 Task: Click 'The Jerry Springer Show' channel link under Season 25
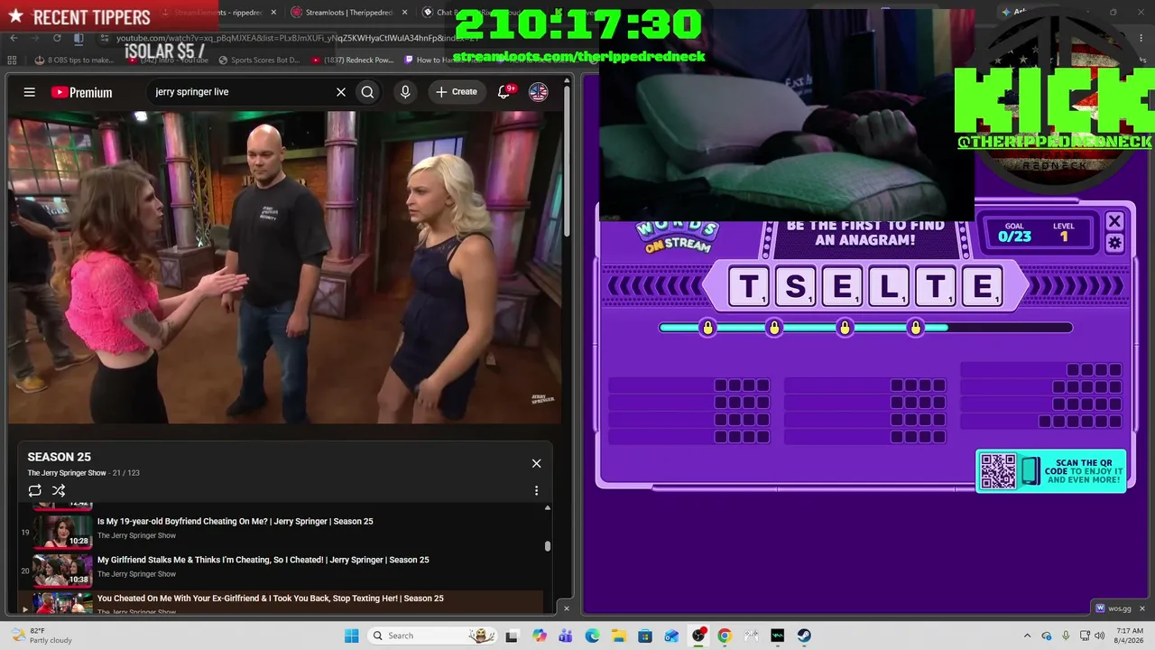pos(67,473)
